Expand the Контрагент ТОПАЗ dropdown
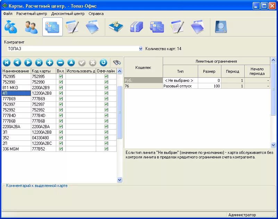 (141, 49)
